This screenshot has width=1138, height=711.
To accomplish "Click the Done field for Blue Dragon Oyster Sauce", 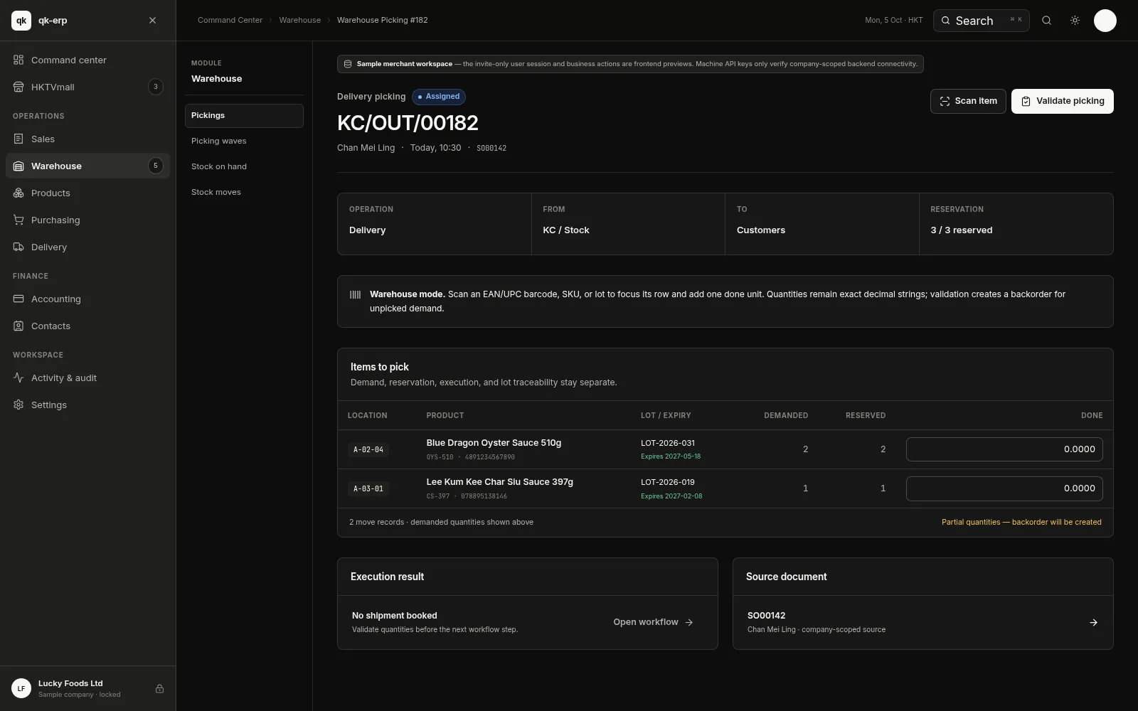I will tap(1004, 449).
